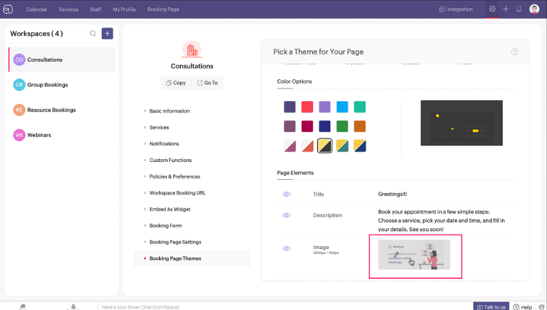Click the Go To button
Screen dimensions: 547x310
[207, 82]
